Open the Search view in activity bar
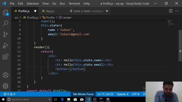182x102 pixels. (x=5, y=24)
